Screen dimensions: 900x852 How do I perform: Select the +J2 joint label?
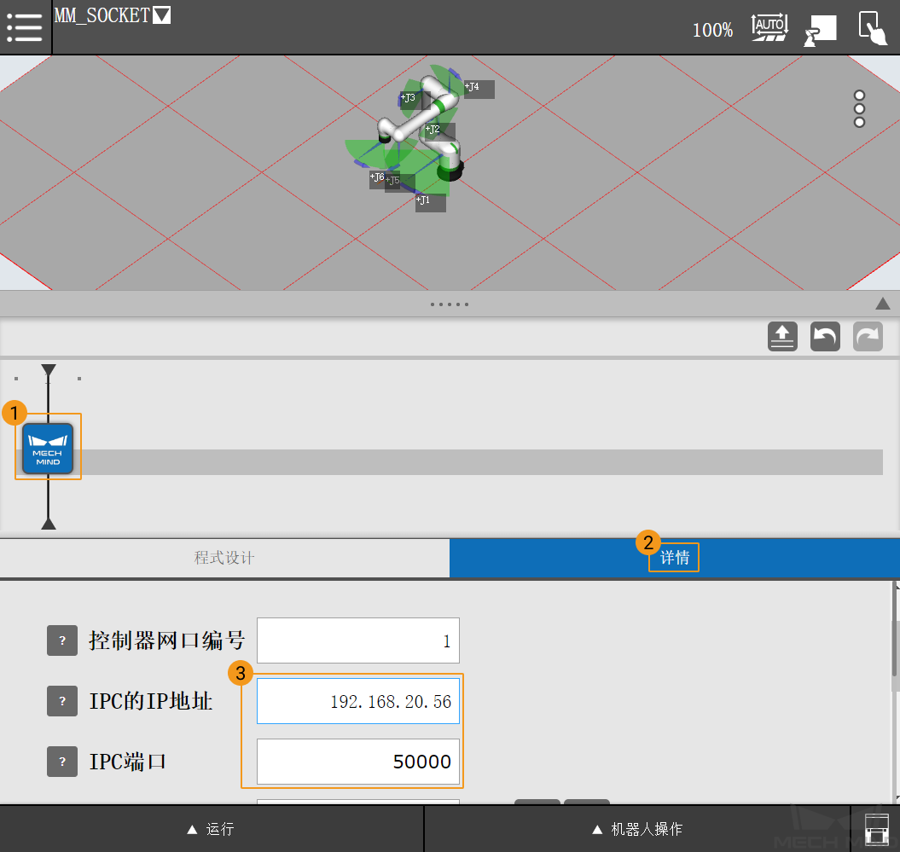pos(439,130)
